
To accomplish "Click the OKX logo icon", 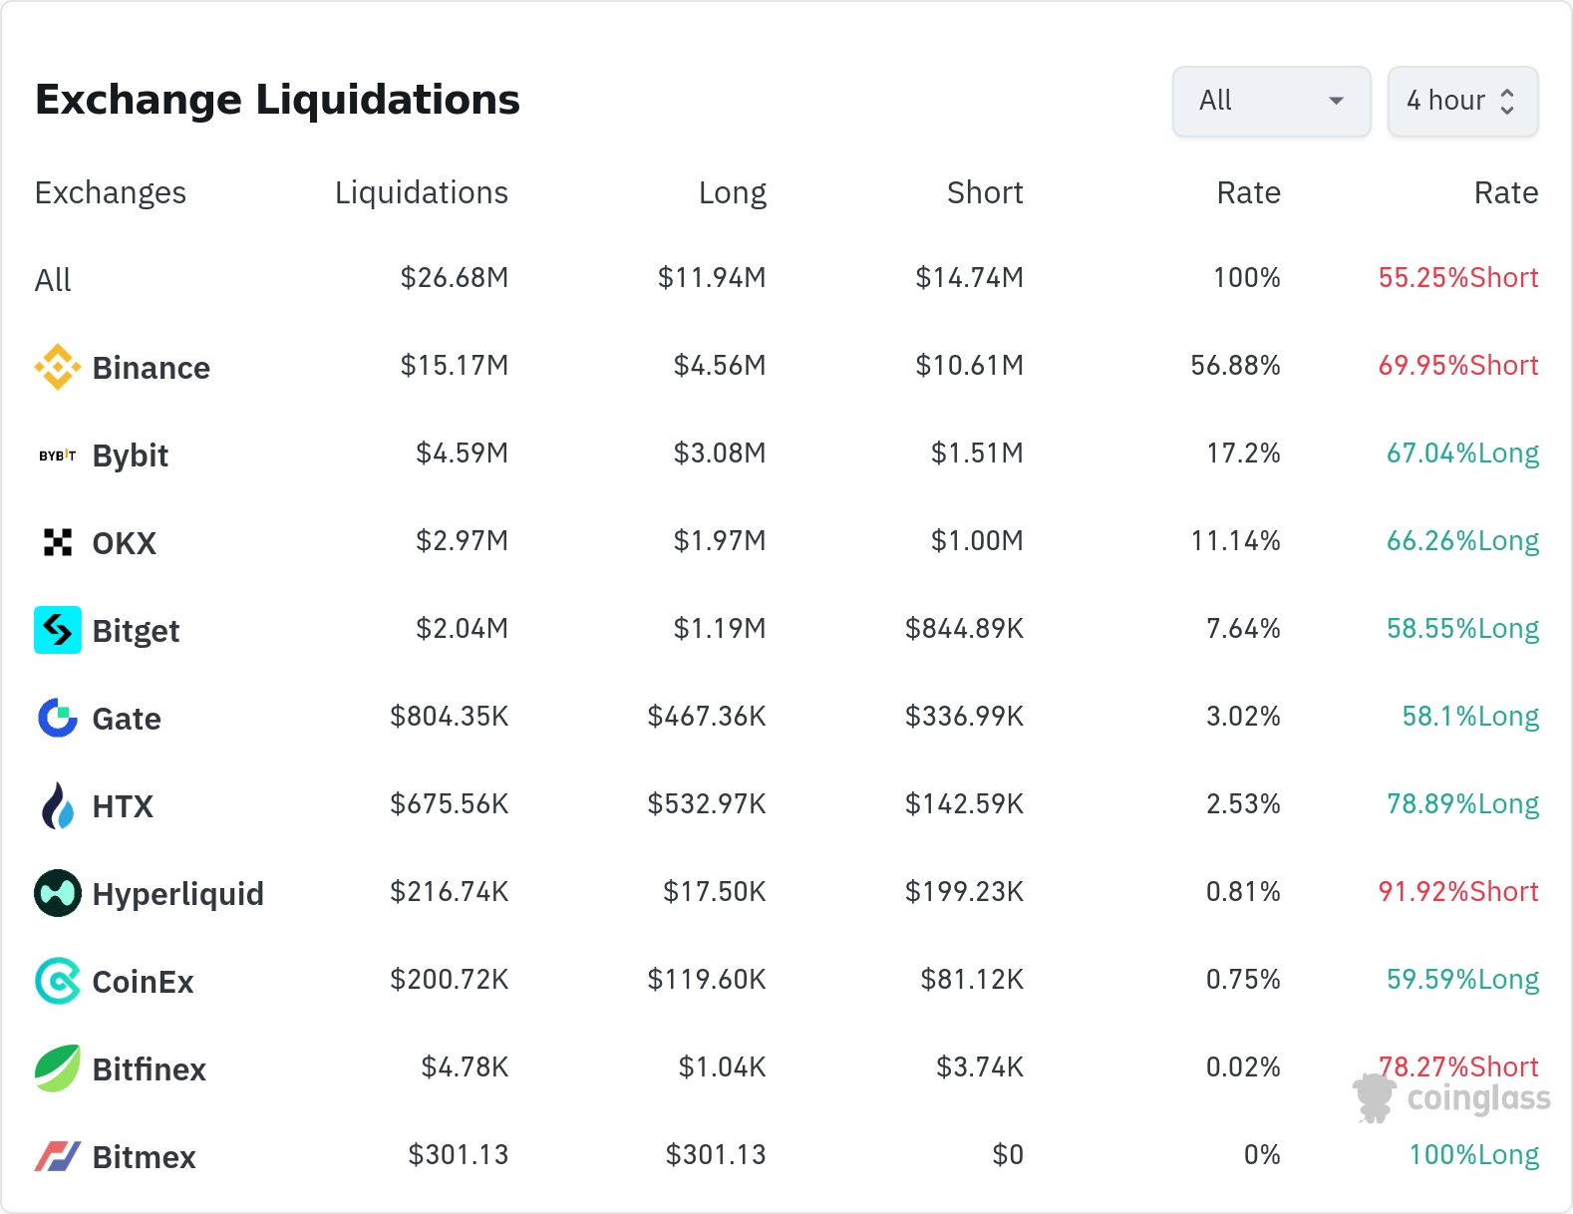I will [x=58, y=542].
